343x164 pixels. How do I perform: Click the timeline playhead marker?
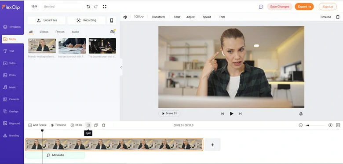42,131
